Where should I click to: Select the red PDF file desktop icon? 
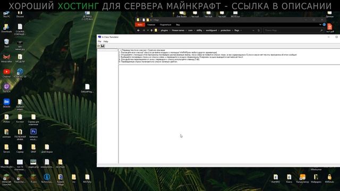[x=330, y=28]
